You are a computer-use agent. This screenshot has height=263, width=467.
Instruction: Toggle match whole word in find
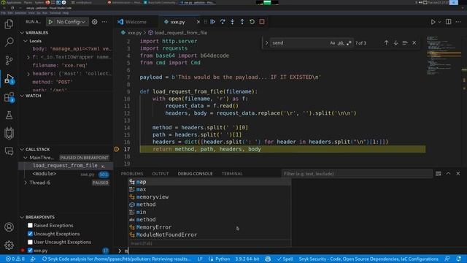coord(341,43)
